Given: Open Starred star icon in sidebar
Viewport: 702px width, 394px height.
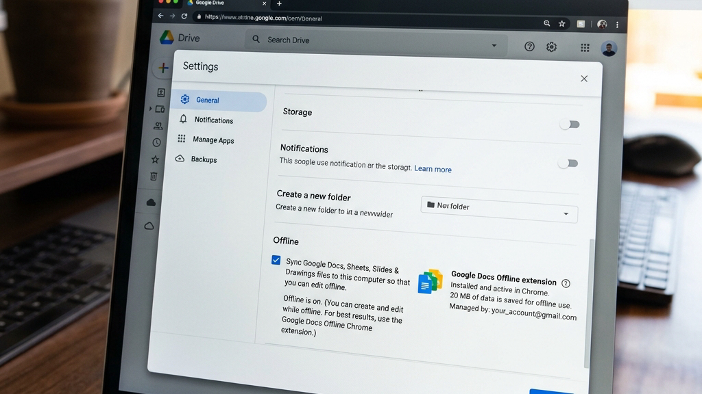Looking at the screenshot, I should 155,159.
